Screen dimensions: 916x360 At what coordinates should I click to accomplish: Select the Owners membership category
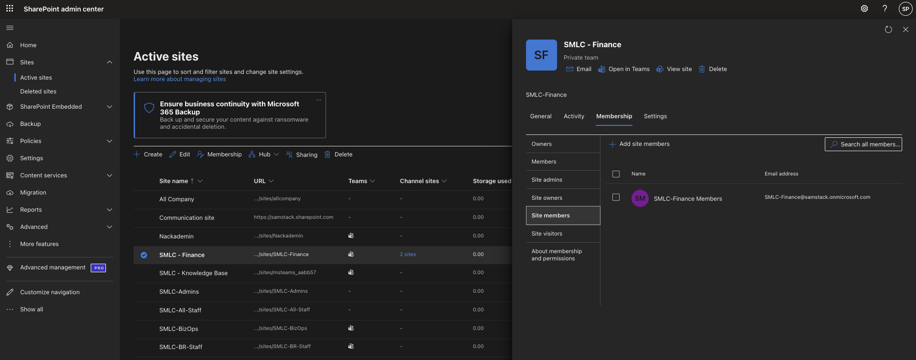tap(563, 144)
